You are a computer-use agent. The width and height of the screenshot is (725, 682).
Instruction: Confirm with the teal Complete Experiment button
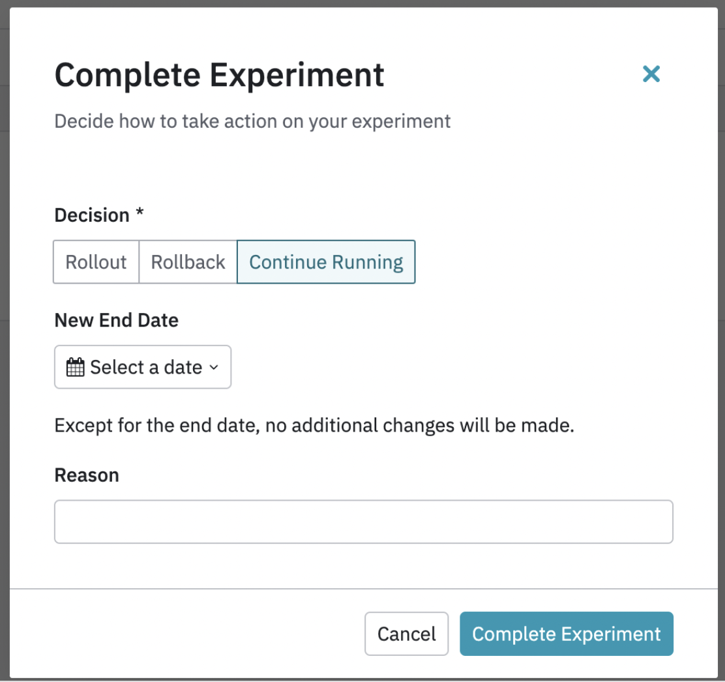coord(566,634)
